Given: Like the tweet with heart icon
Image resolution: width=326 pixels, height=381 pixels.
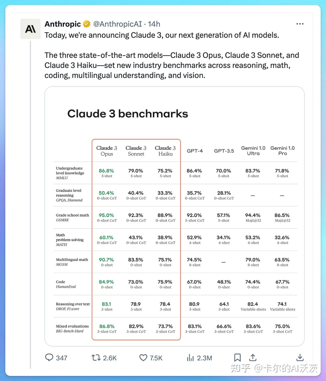Looking at the screenshot, I should point(143,358).
